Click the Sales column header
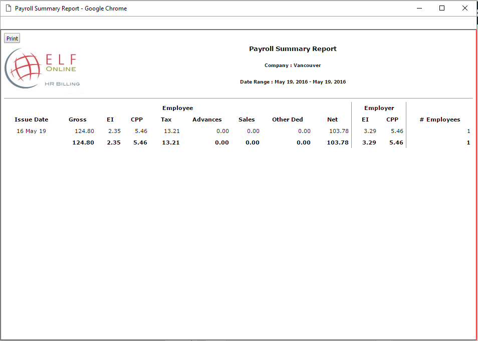478x341 pixels. (247, 119)
